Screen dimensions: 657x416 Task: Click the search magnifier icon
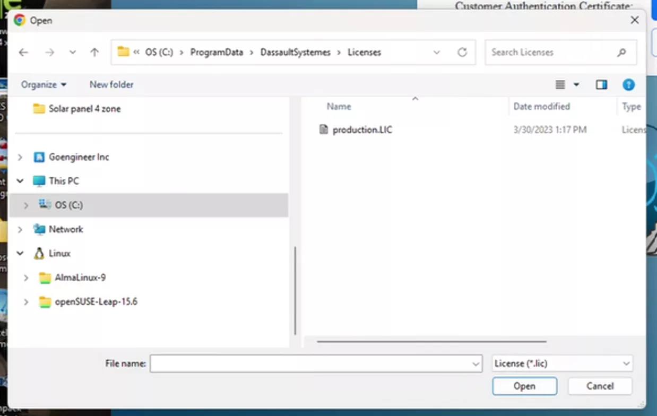coord(621,53)
